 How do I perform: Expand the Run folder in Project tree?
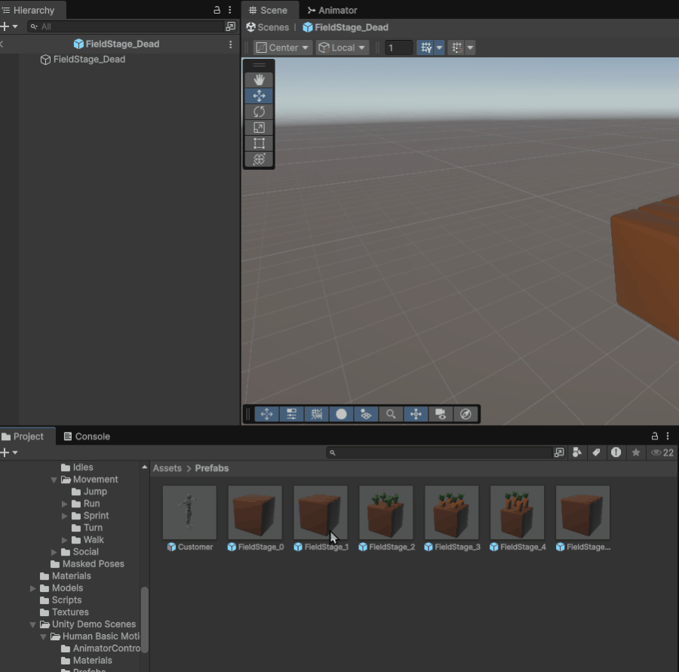[65, 504]
